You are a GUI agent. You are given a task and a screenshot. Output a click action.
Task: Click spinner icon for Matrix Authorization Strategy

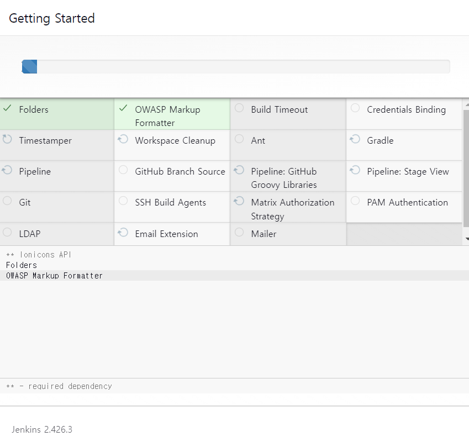pos(239,201)
